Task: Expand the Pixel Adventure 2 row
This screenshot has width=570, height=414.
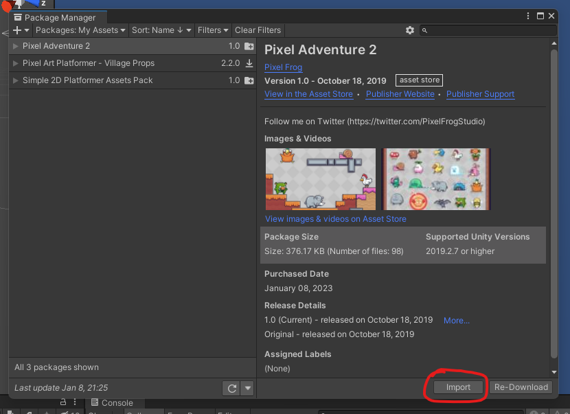Action: click(16, 46)
